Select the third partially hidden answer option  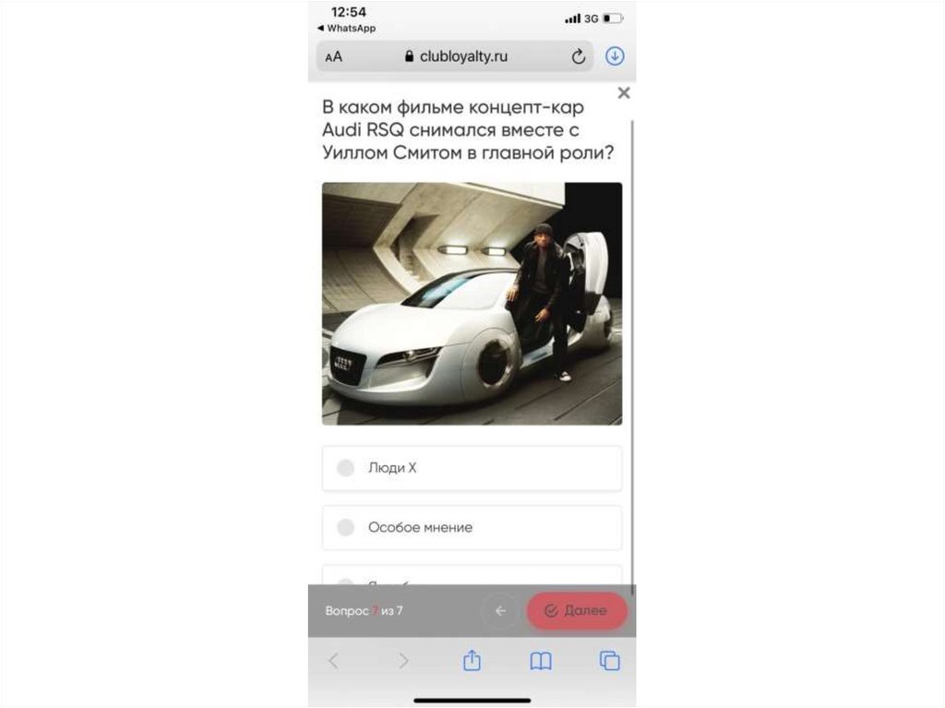pyautogui.click(x=472, y=575)
